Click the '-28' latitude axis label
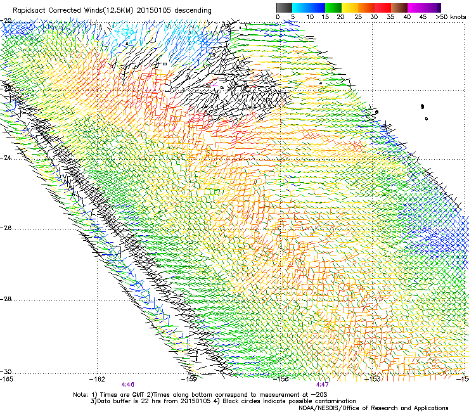The height and width of the screenshot is (412, 469). [x=6, y=299]
